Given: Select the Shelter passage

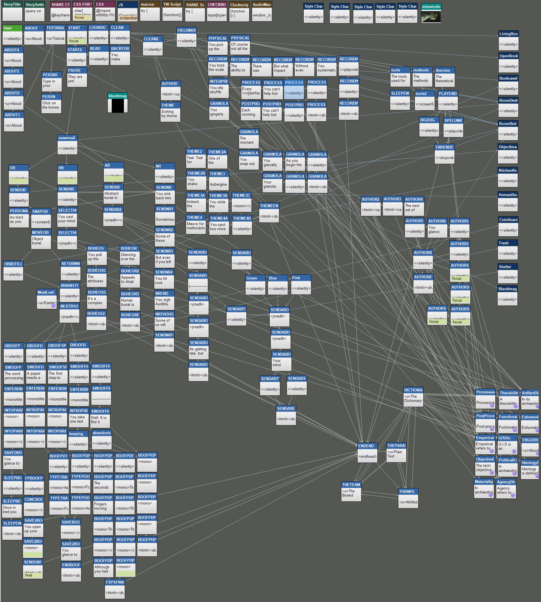Looking at the screenshot, I should coord(508,274).
